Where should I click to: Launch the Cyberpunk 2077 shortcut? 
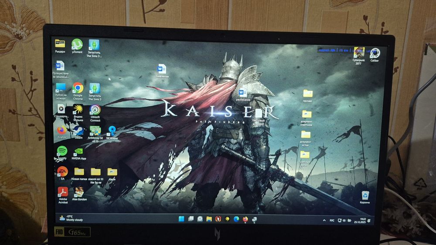point(359,56)
